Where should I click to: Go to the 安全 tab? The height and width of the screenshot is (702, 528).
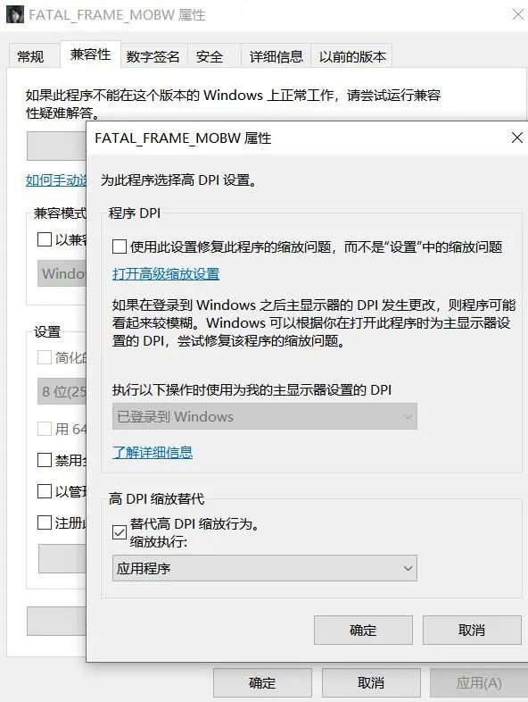click(210, 56)
